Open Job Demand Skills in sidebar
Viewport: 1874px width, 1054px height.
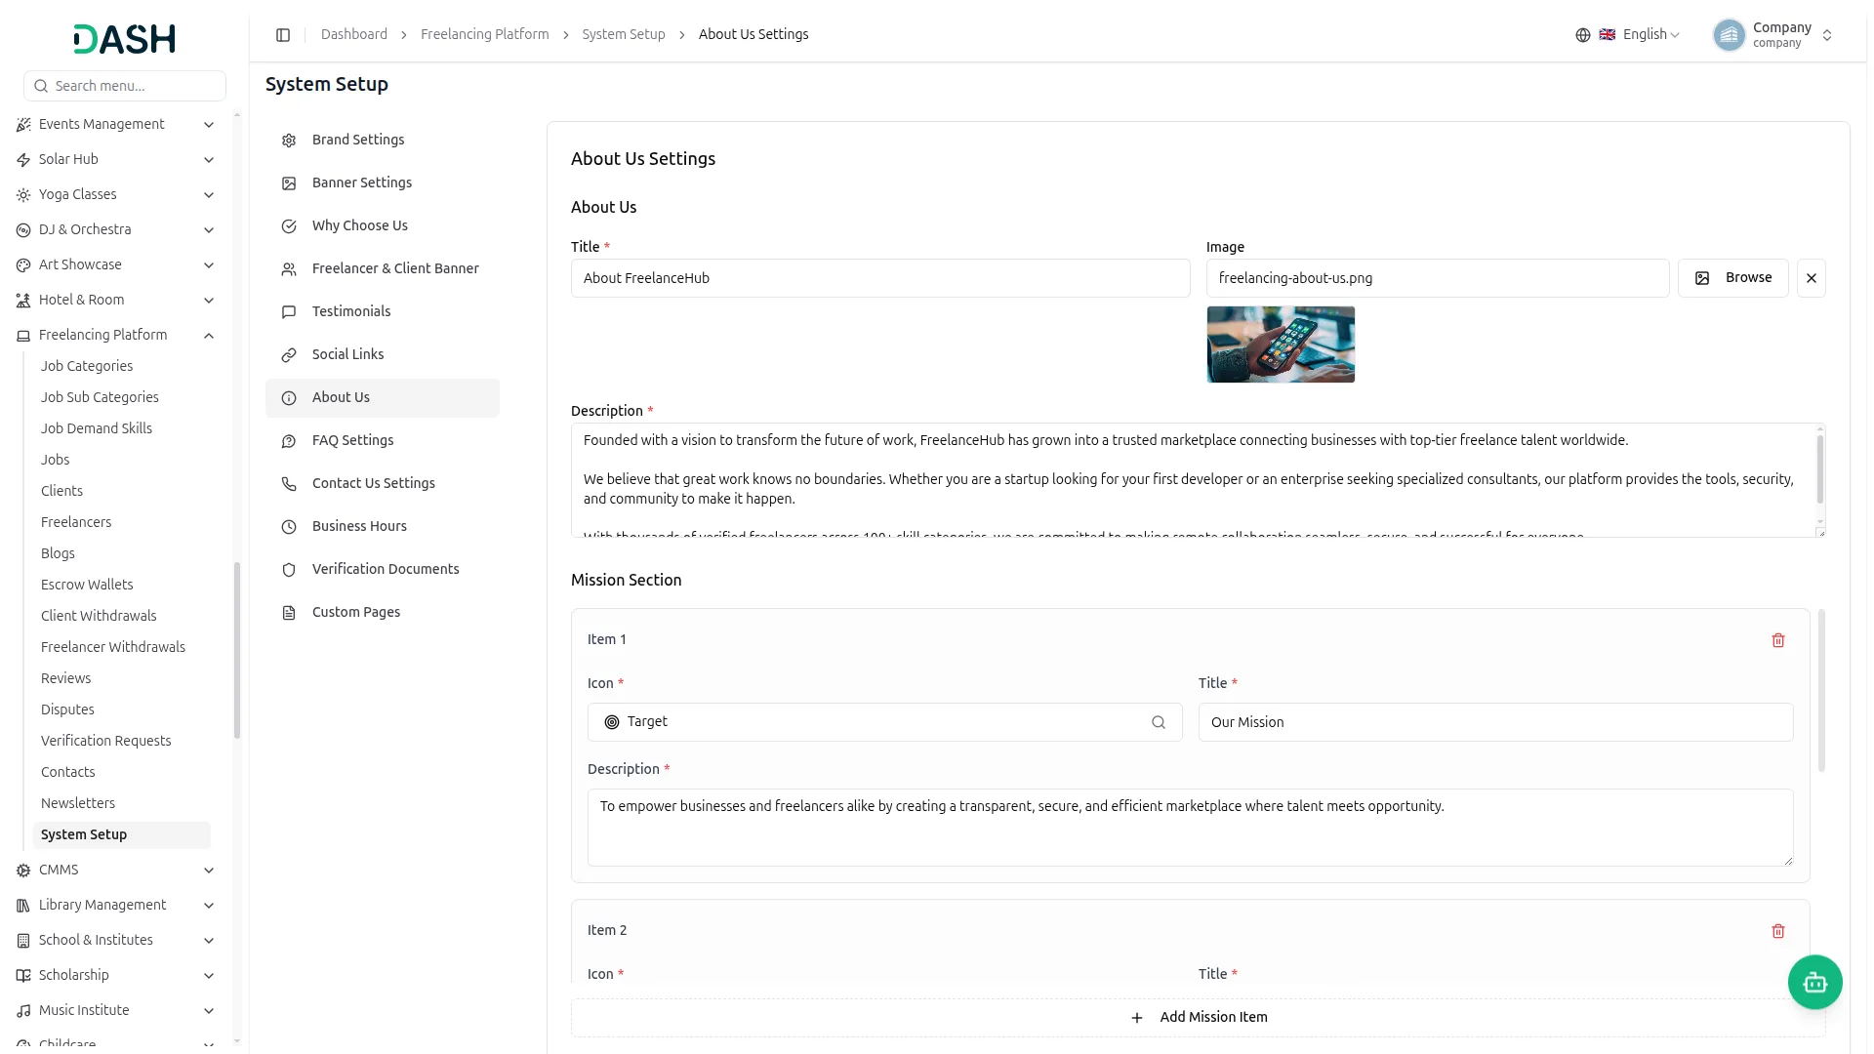click(x=97, y=428)
